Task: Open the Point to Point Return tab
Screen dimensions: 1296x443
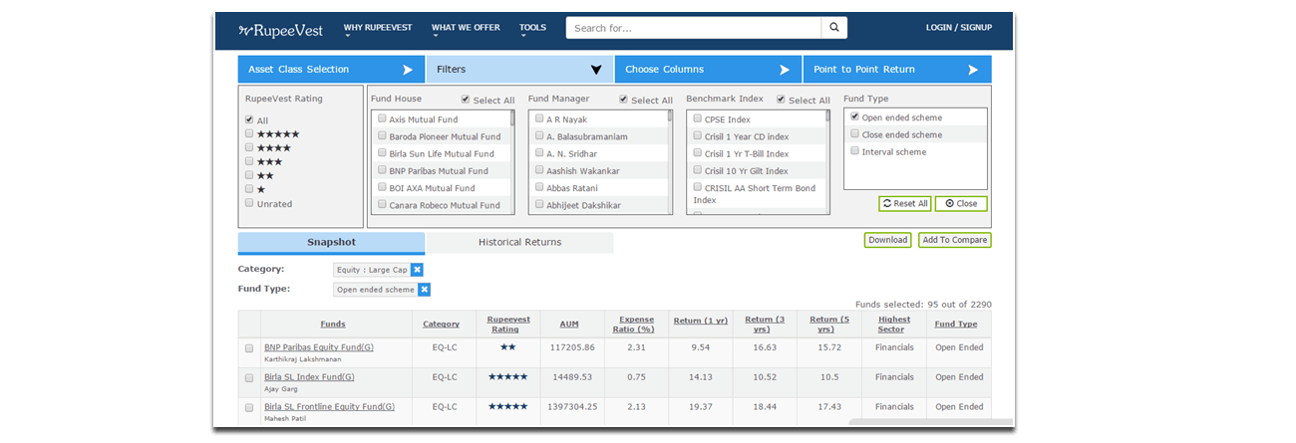Action: pos(897,70)
